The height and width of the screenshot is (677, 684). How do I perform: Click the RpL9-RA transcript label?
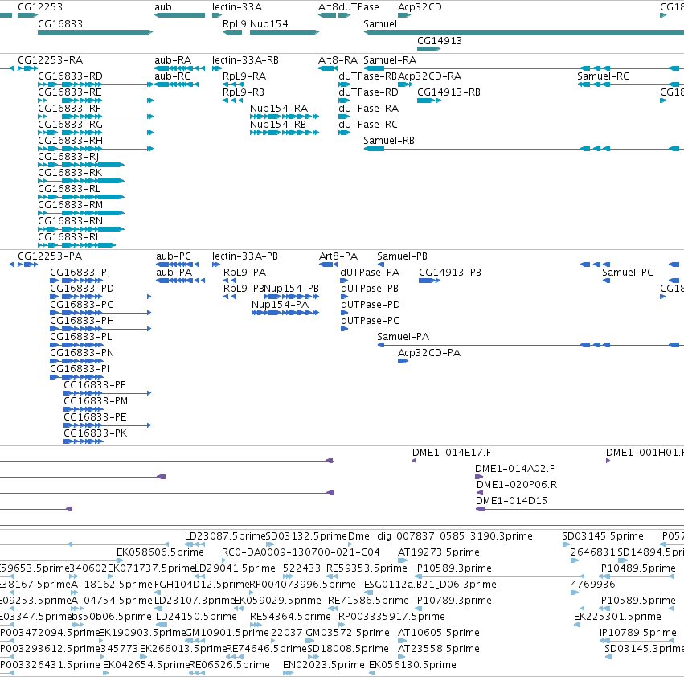[244, 76]
